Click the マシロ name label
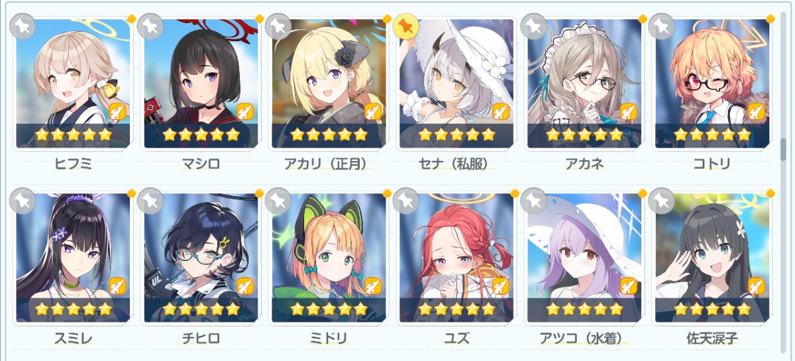The image size is (795, 361). (201, 164)
